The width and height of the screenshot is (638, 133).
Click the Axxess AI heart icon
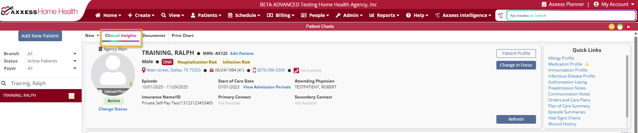coord(500,16)
